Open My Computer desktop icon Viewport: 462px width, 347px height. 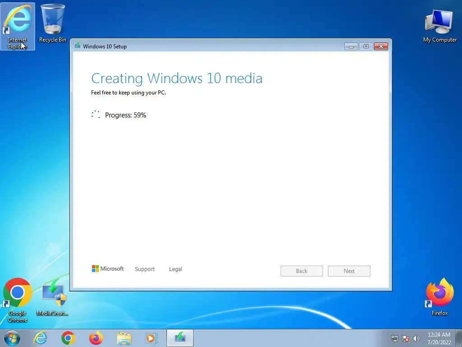click(439, 26)
